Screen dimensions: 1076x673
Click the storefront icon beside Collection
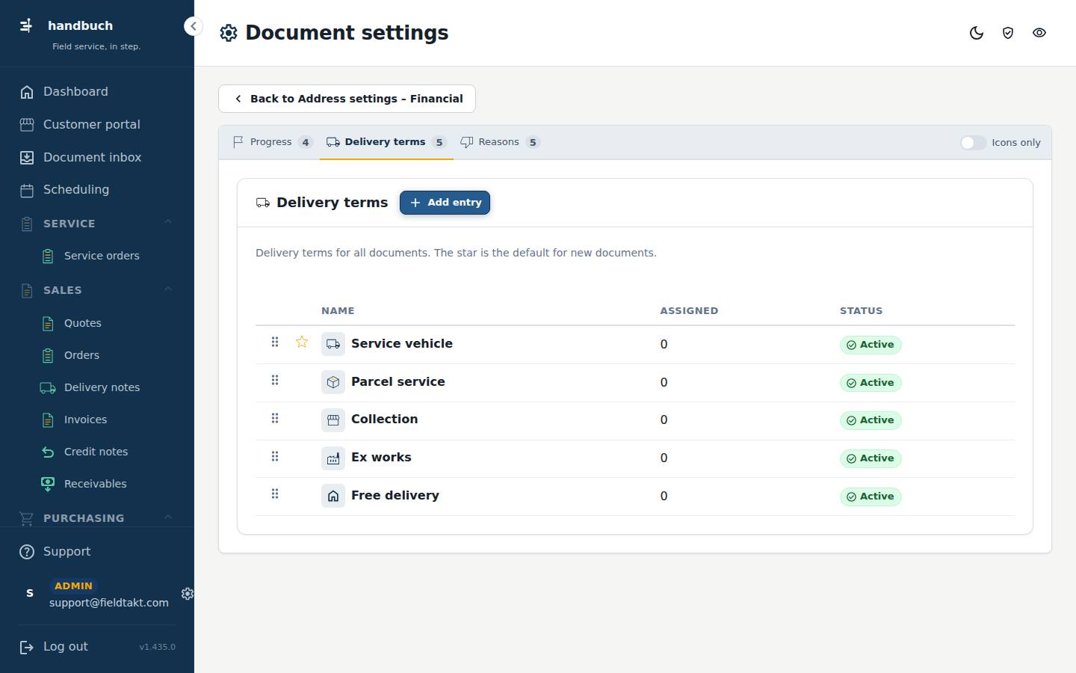click(333, 420)
